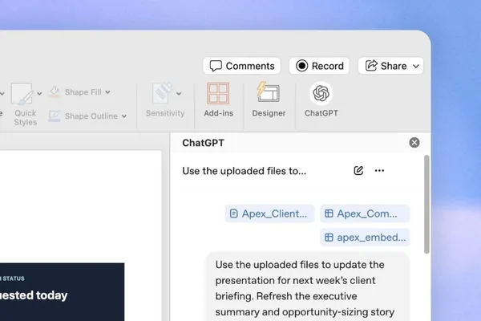Open the Apex_Client attached document chip
This screenshot has height=321, width=481.
click(x=269, y=213)
